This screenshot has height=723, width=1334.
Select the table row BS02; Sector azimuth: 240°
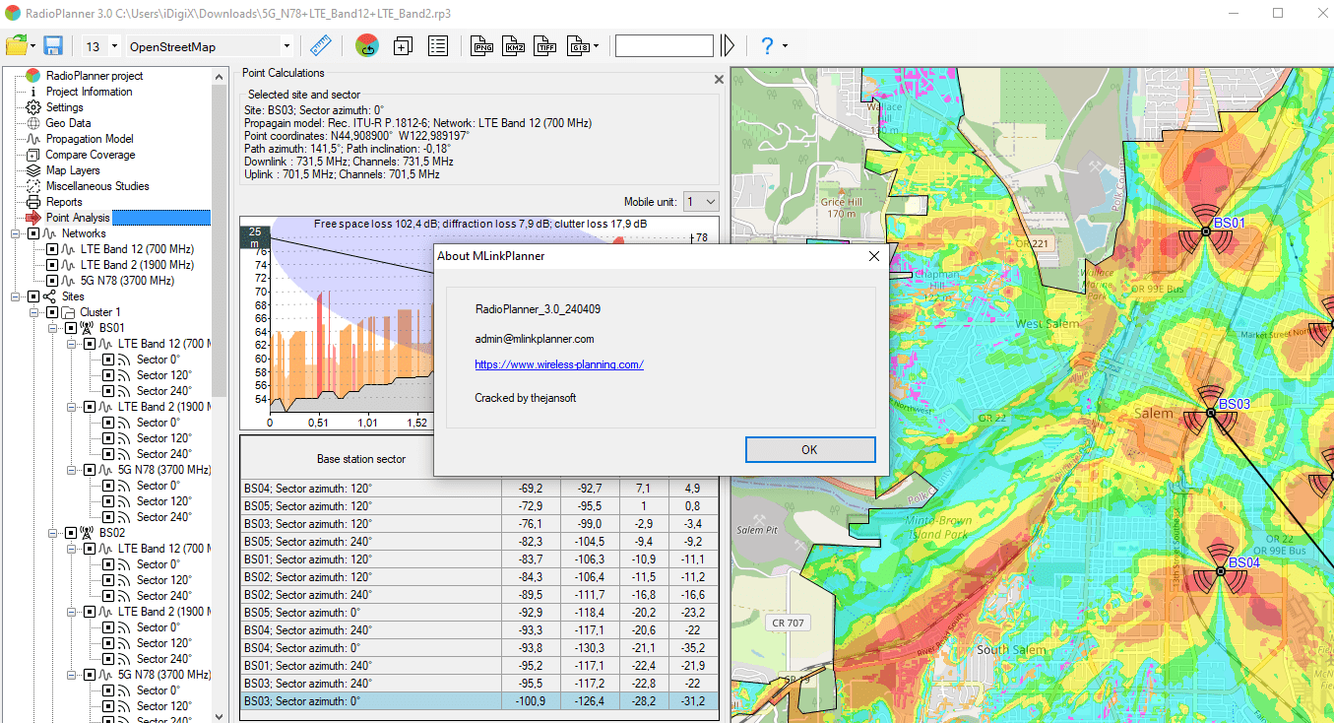[479, 595]
